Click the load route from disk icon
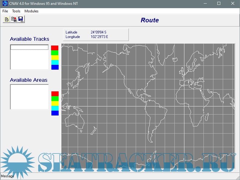240x180 pixels. [14, 19]
